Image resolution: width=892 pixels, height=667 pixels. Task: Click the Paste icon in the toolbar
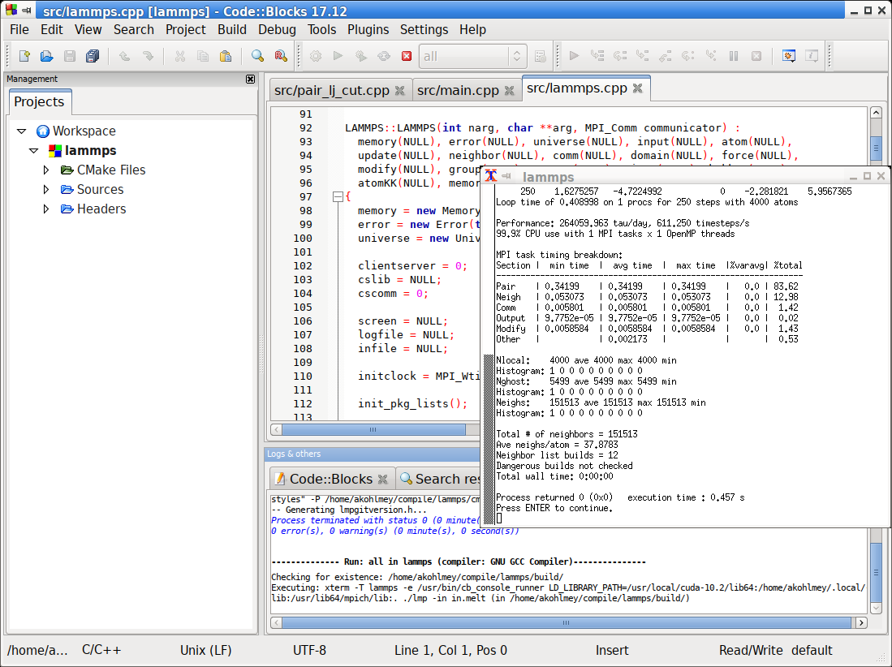point(226,55)
